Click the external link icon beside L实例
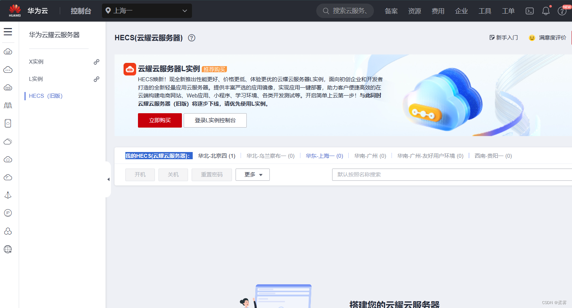This screenshot has width=572, height=308. click(x=97, y=79)
